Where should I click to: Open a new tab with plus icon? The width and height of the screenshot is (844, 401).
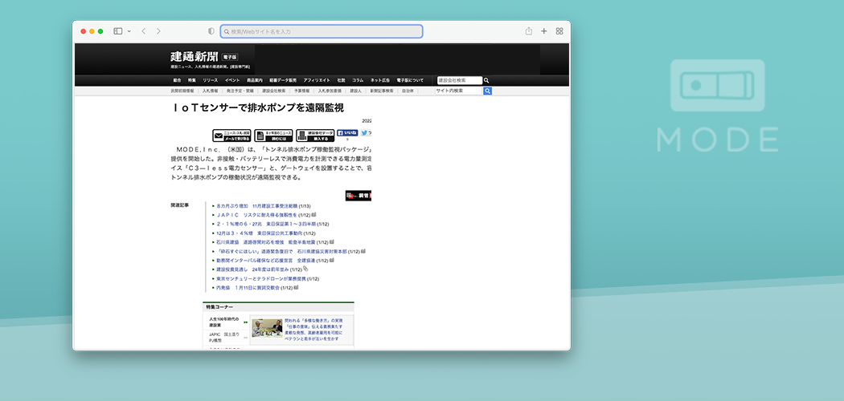coord(544,31)
